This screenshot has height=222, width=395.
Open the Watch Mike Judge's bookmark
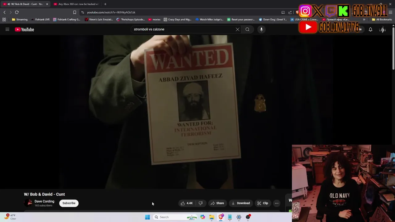pos(210,19)
